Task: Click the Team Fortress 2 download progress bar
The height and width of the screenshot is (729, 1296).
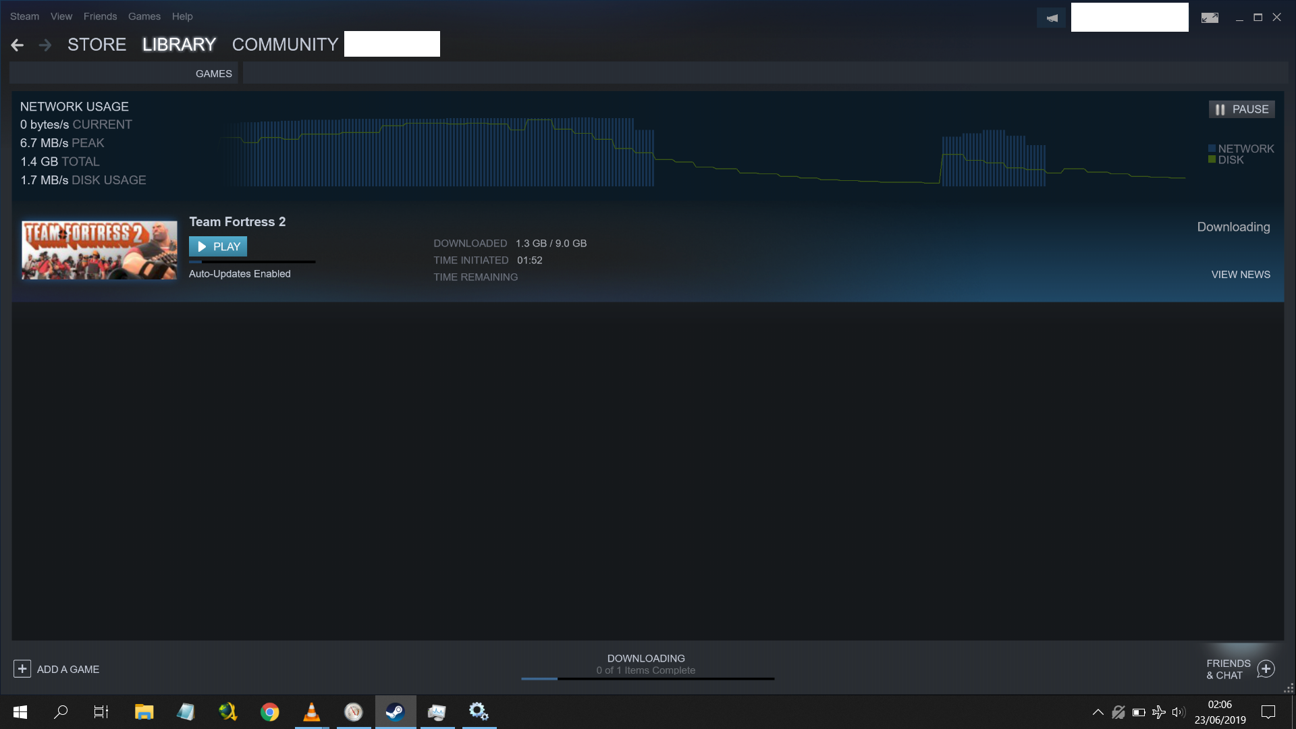Action: coord(252,262)
